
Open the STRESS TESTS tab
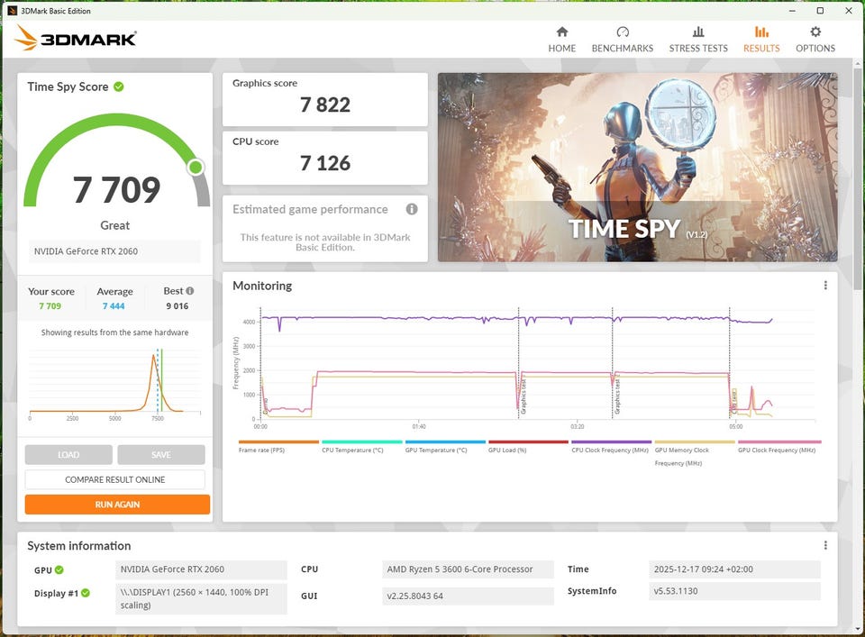pos(698,40)
